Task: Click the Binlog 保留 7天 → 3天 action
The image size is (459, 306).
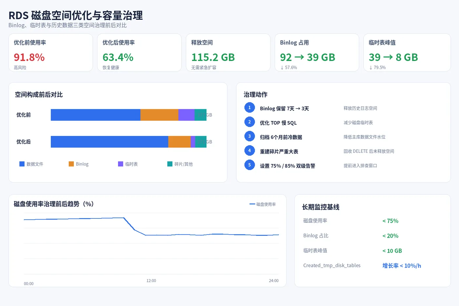Action: click(x=284, y=108)
